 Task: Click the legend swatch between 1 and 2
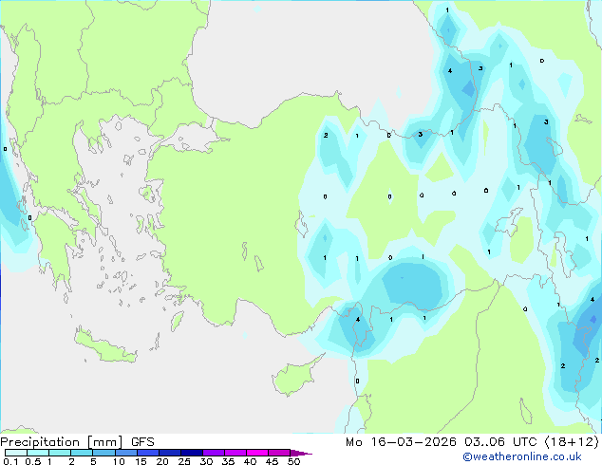tap(60, 453)
